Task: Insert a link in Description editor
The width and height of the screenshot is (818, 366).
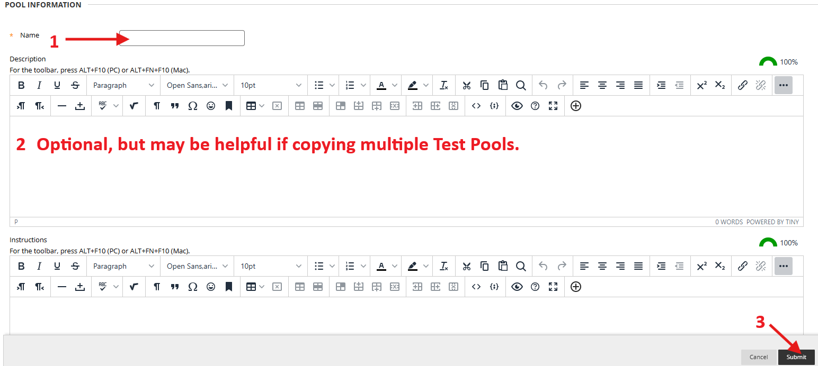Action: pos(743,85)
